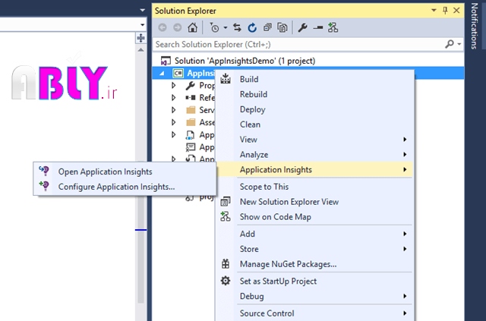Click the Build icon in context menu
Screen dimensions: 486x321
click(x=226, y=79)
